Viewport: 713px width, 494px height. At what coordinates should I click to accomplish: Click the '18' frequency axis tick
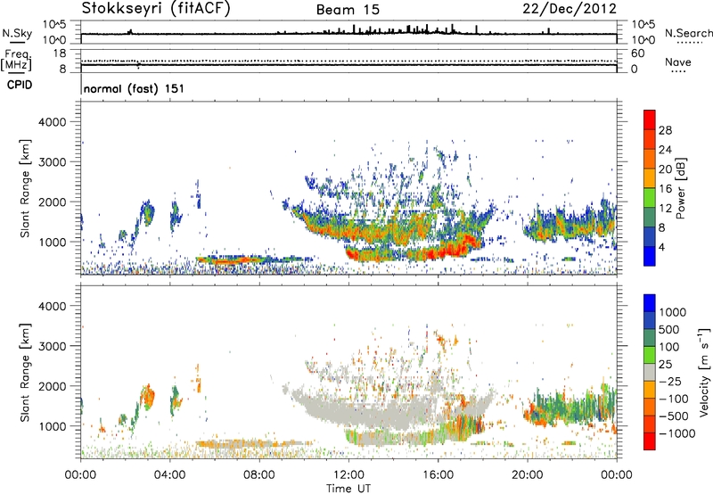[60, 54]
